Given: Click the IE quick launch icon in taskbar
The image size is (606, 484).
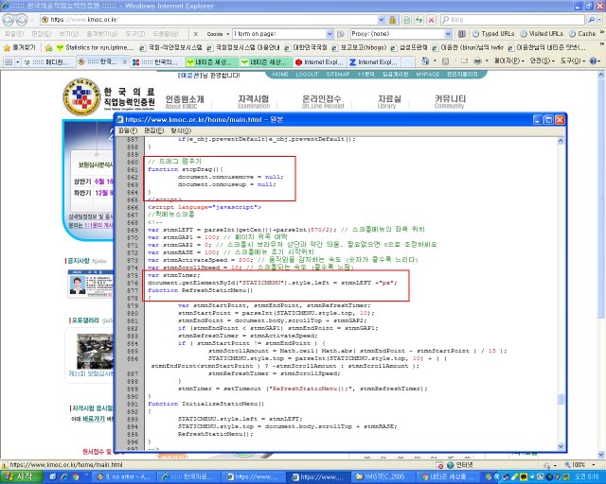Looking at the screenshot, I should tap(64, 477).
